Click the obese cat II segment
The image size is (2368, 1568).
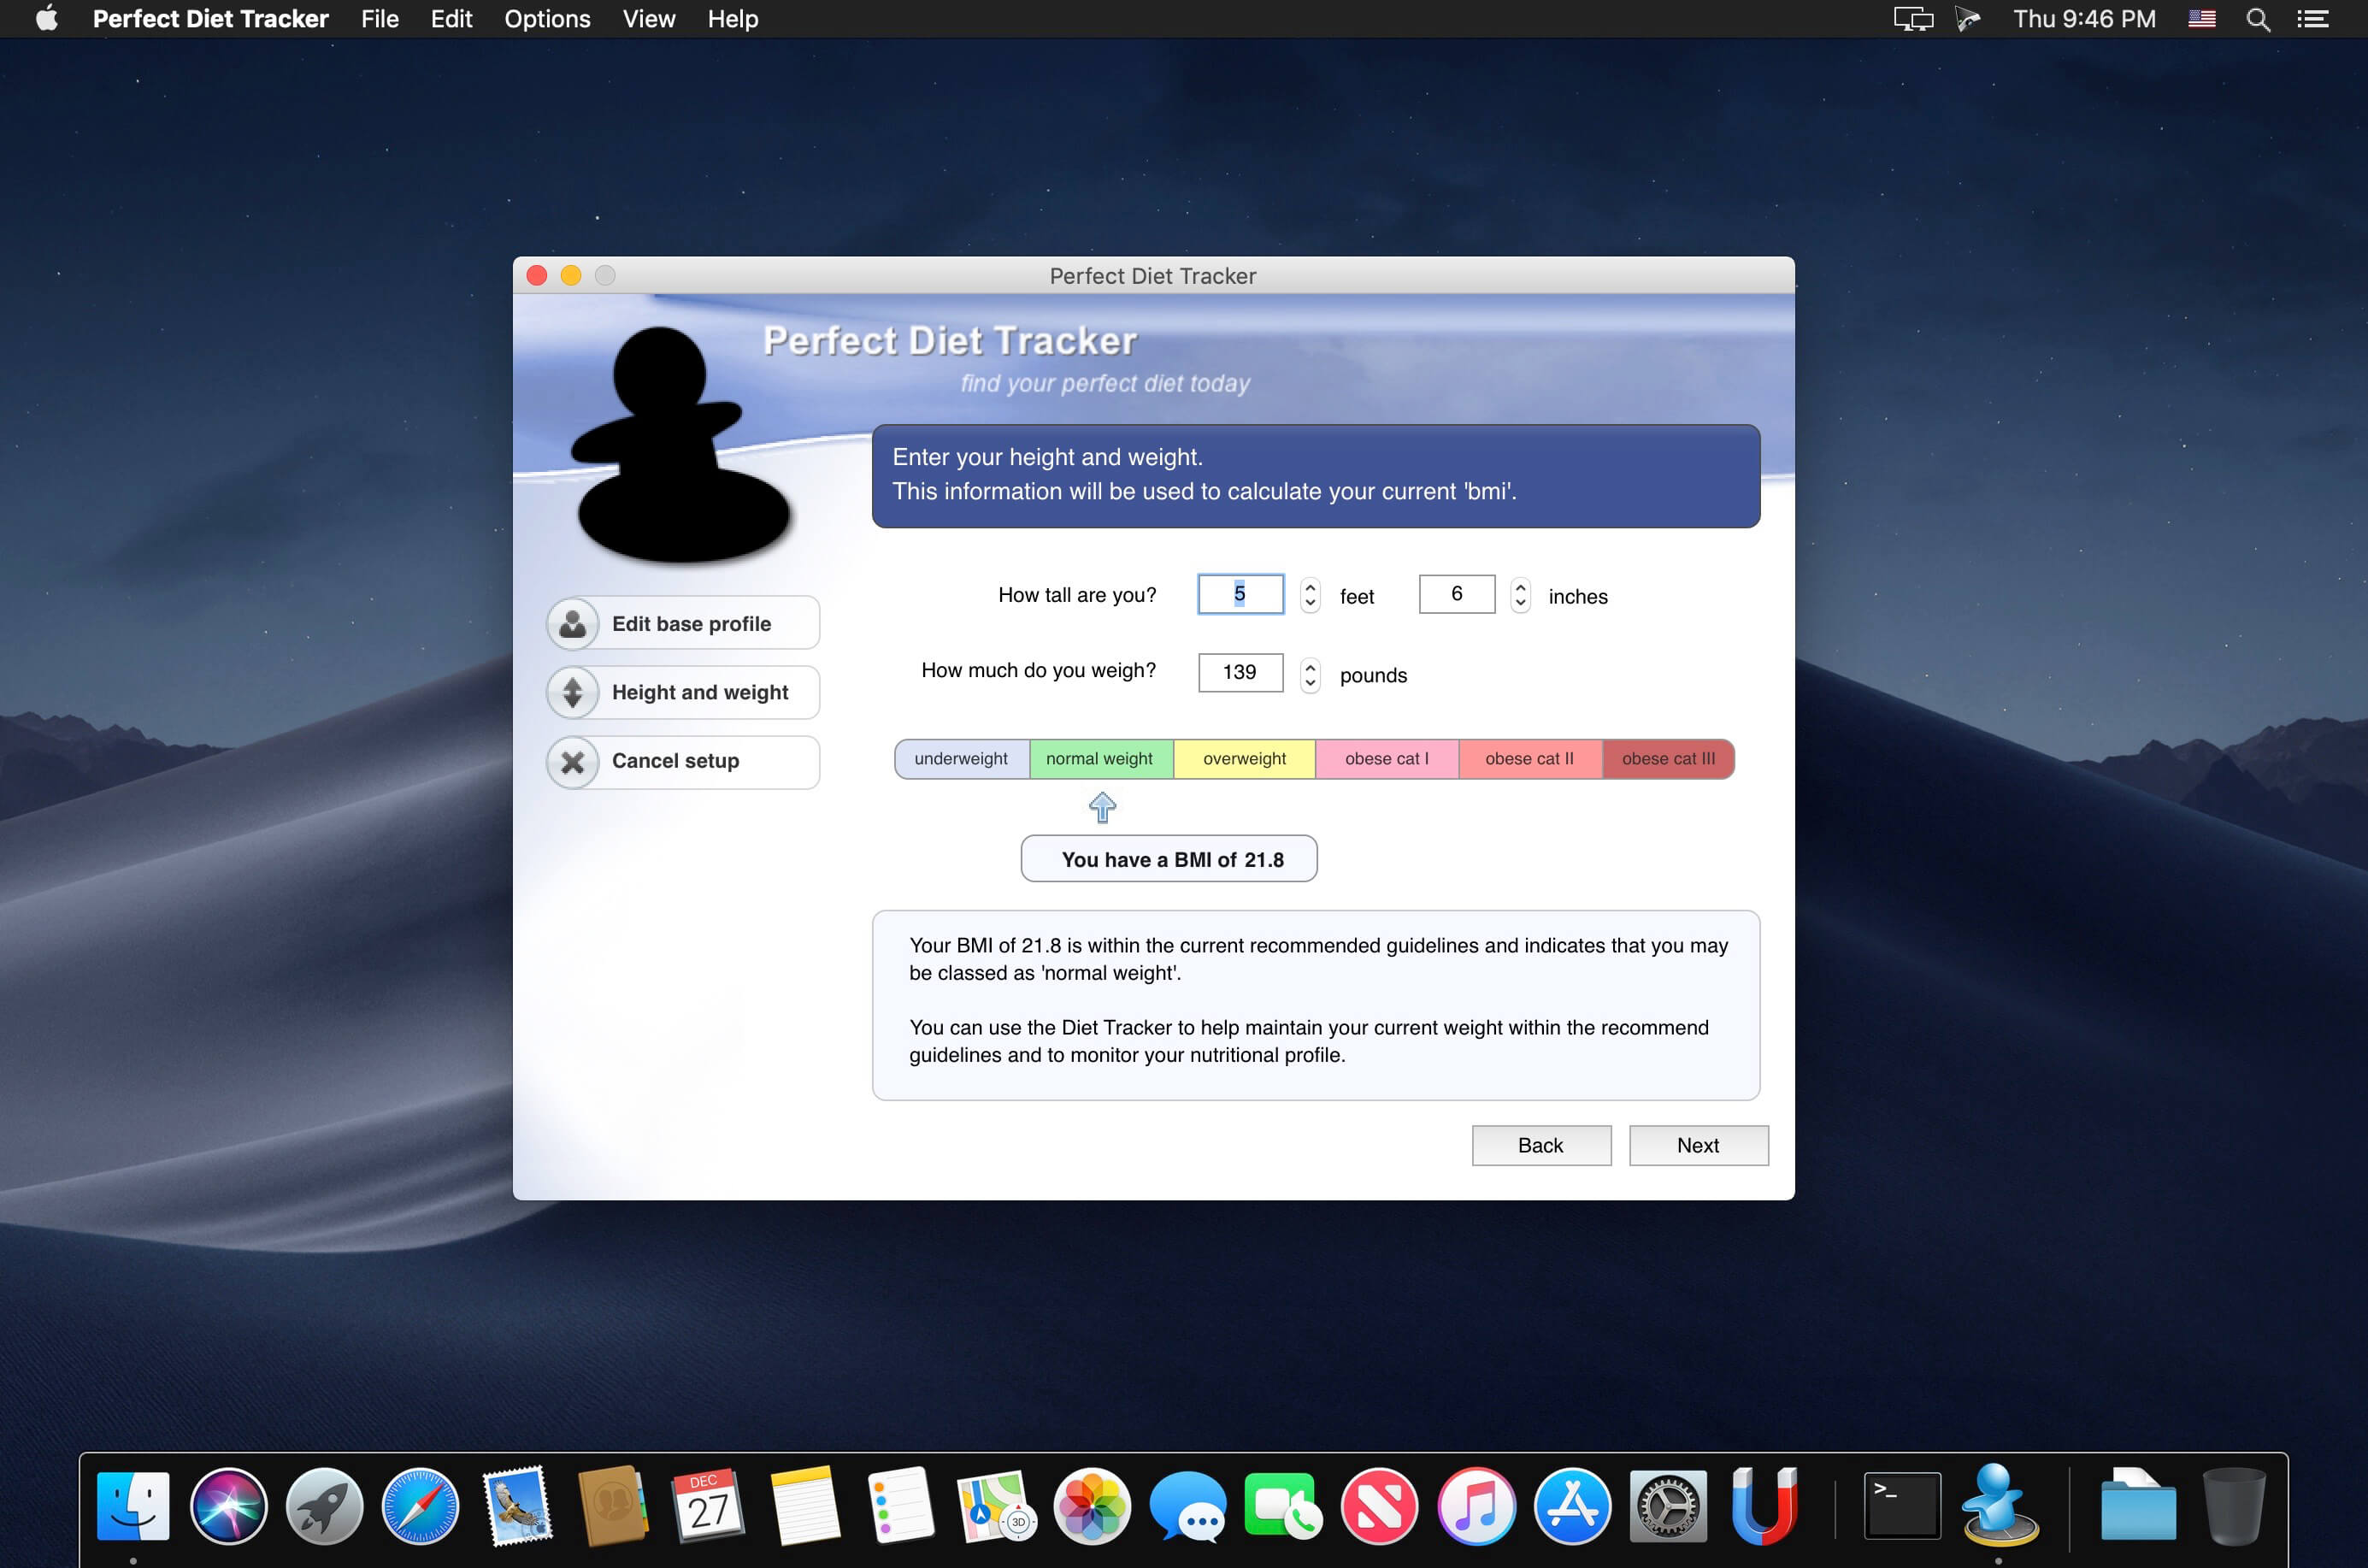(x=1530, y=759)
